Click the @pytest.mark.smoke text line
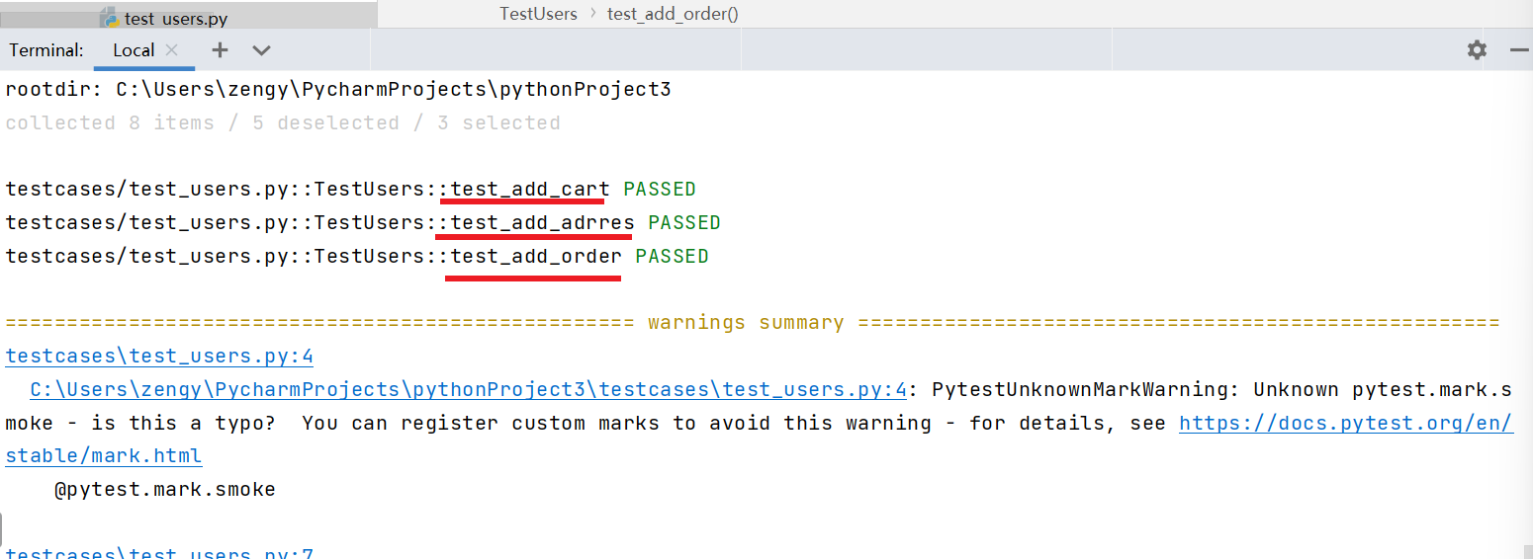The height and width of the screenshot is (559, 1533). coord(165,490)
